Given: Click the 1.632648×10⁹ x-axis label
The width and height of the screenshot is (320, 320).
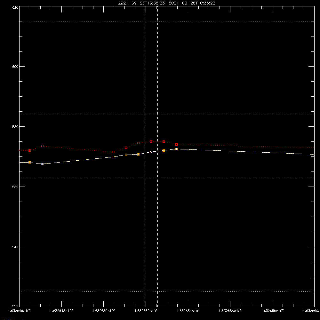Looking at the screenshot, I should 61,311.
